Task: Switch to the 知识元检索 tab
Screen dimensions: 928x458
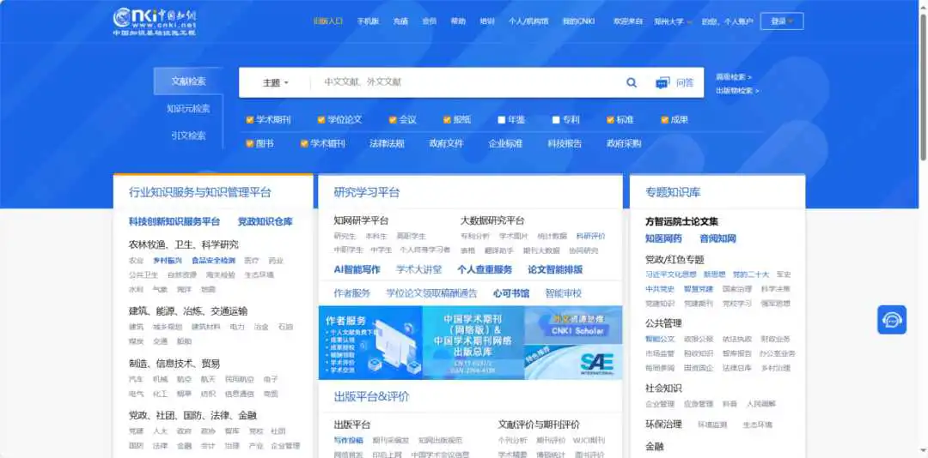Action: (x=188, y=109)
